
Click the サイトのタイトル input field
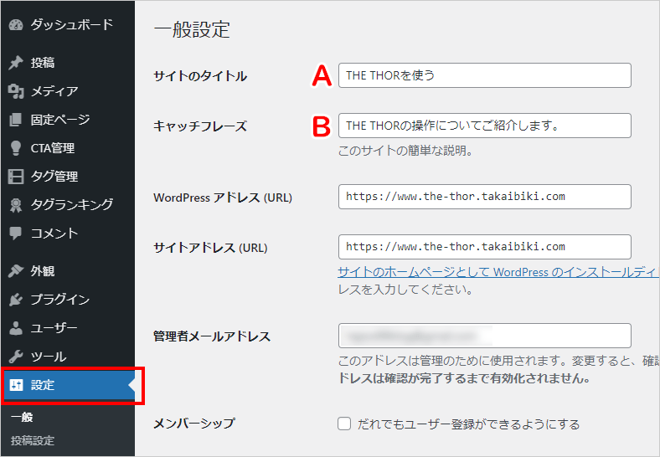tap(484, 75)
